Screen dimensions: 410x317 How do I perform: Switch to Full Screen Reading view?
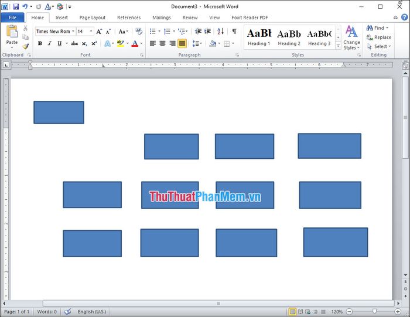(x=301, y=312)
